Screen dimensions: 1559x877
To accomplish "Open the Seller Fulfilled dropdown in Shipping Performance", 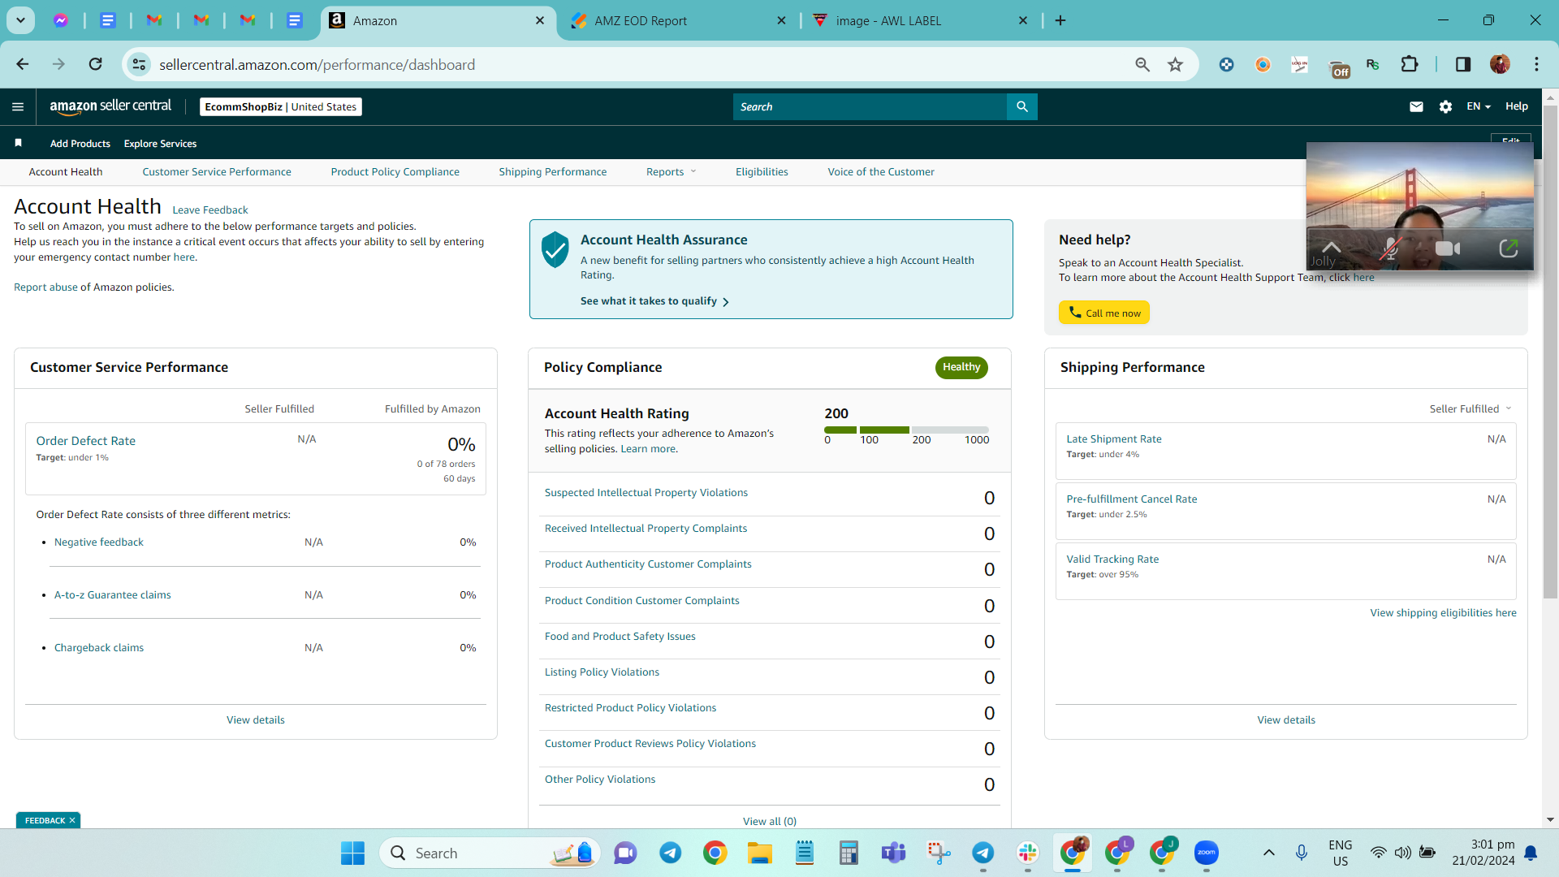I will (1470, 408).
